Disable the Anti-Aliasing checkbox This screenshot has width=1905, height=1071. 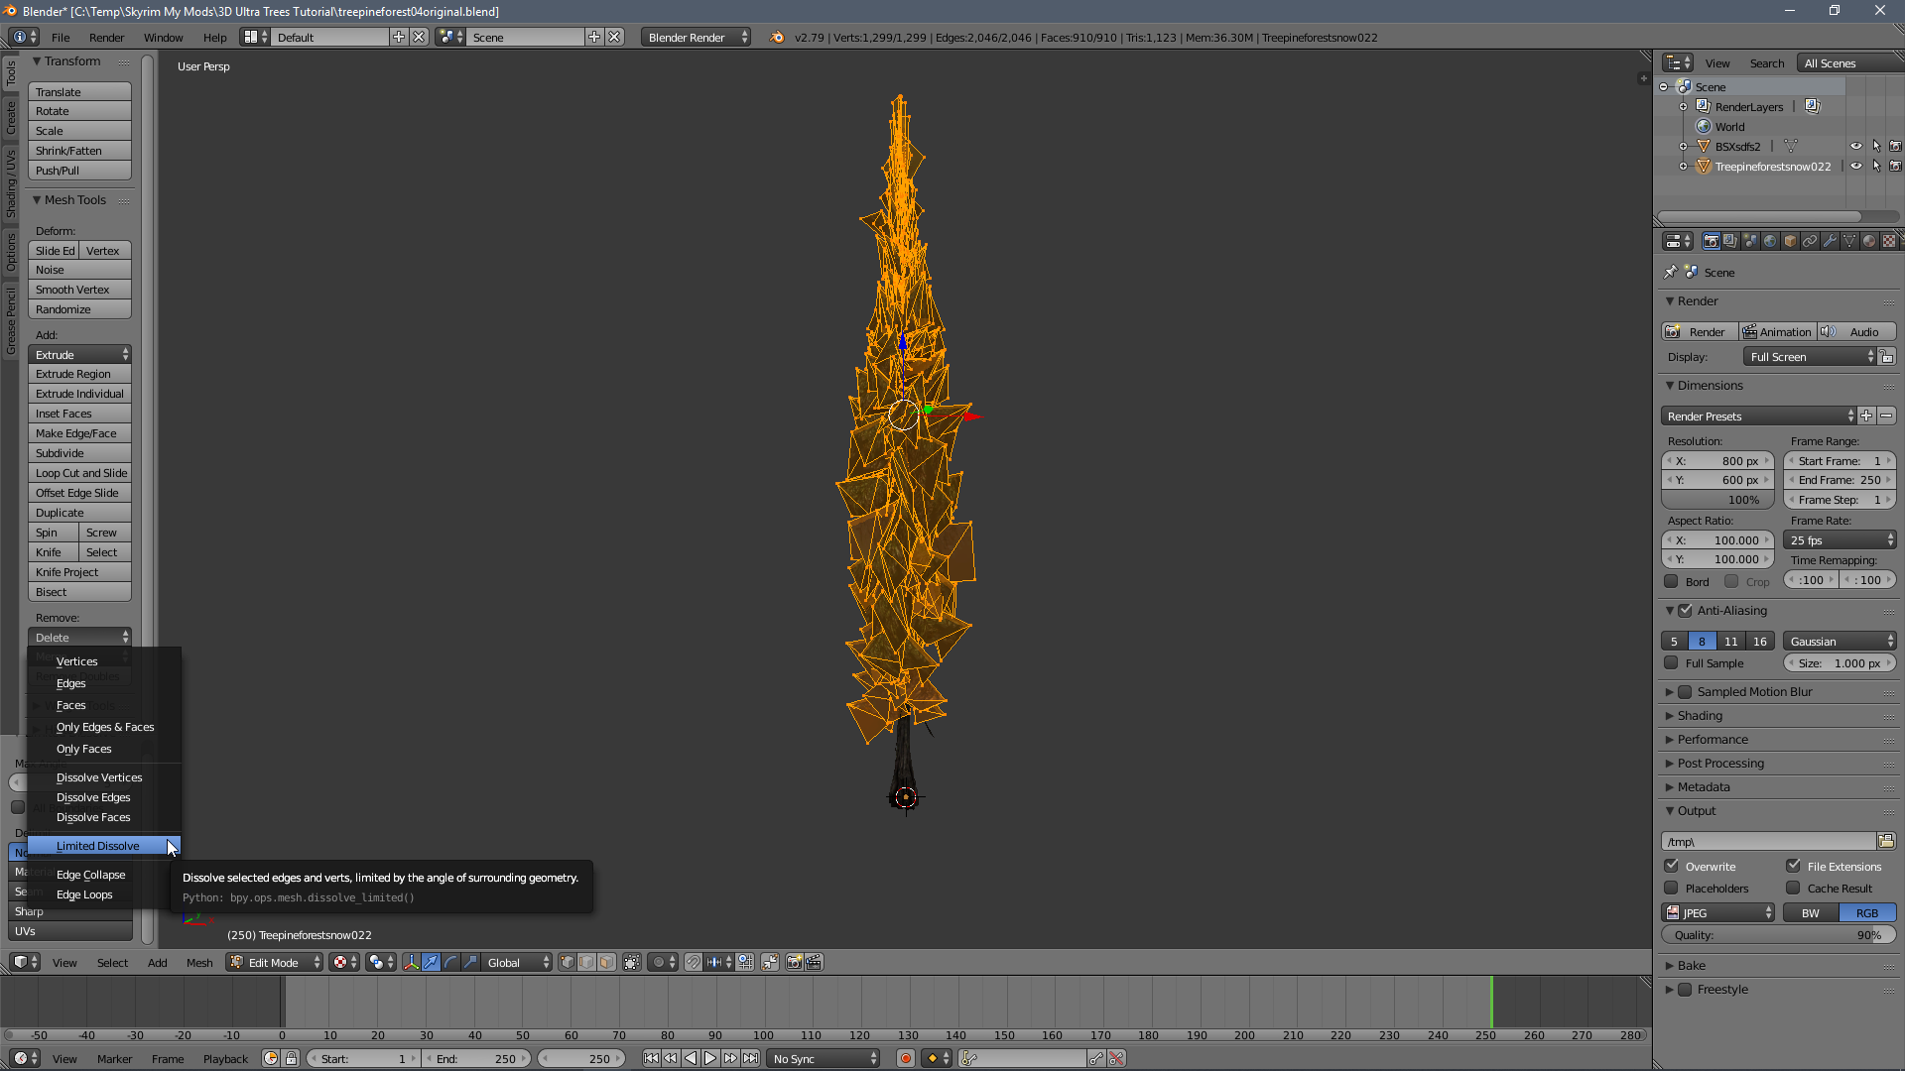point(1685,610)
